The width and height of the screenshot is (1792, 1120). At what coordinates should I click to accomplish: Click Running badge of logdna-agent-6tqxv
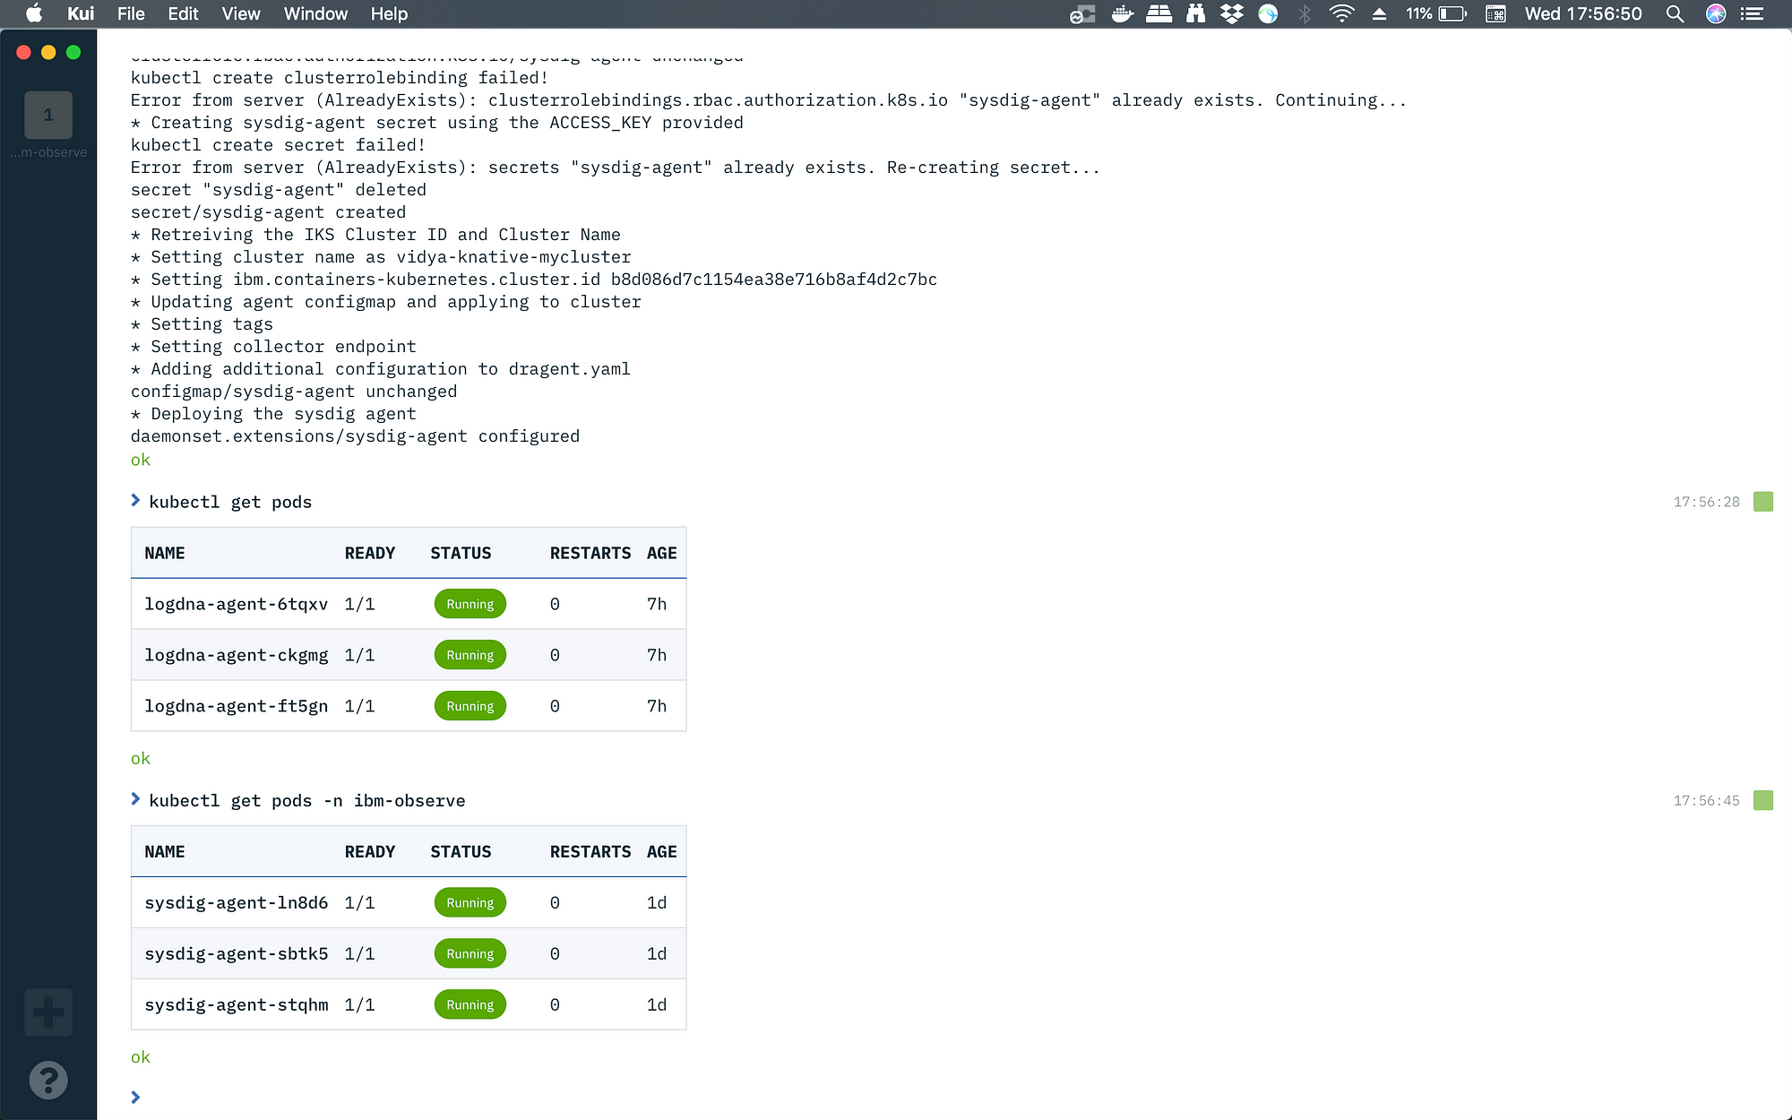tap(470, 604)
